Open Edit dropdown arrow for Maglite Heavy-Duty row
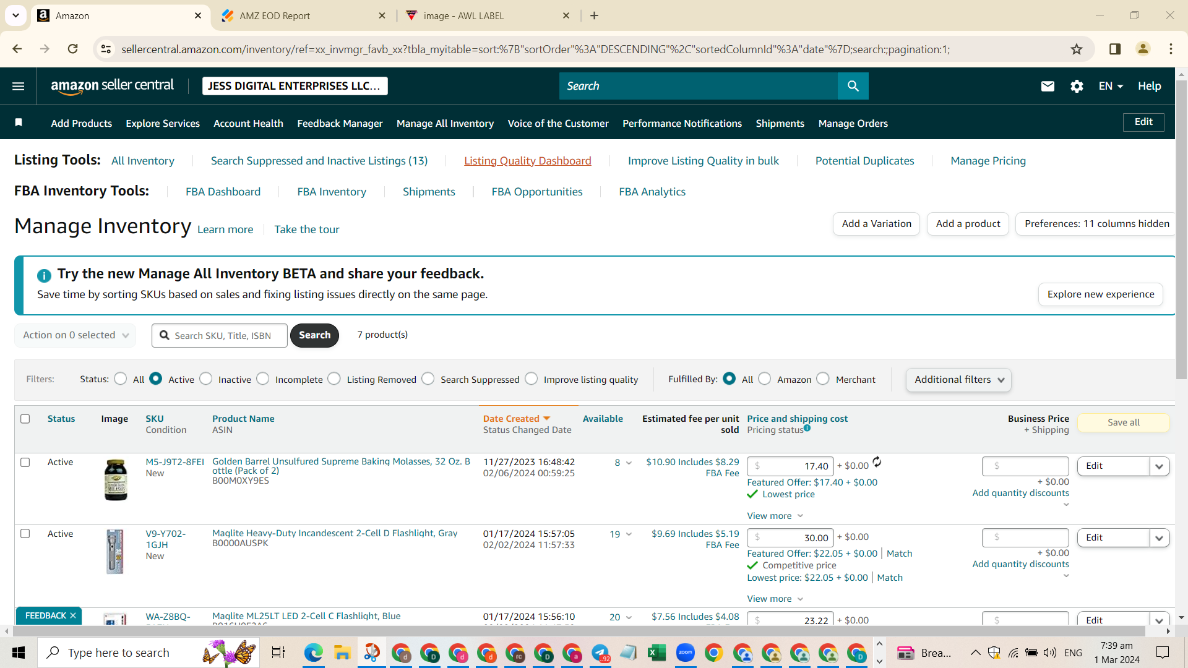The image size is (1188, 668). point(1160,538)
